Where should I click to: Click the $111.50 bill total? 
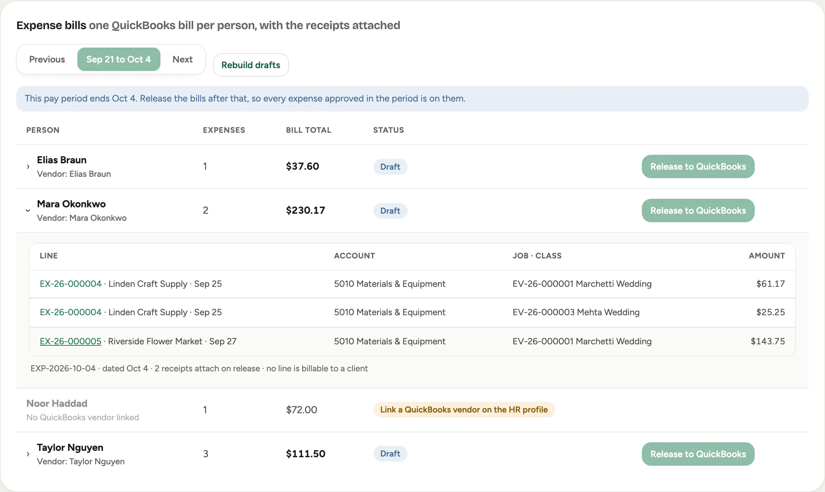306,454
